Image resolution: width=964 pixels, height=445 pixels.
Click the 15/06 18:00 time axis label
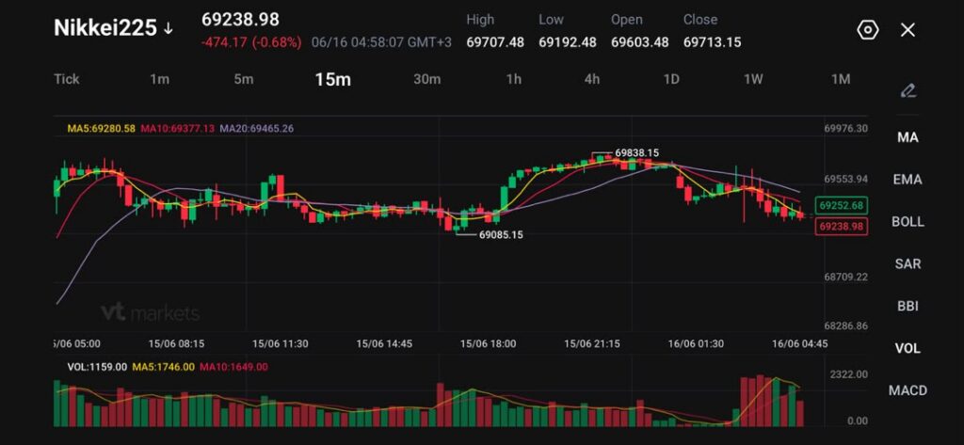[489, 343]
